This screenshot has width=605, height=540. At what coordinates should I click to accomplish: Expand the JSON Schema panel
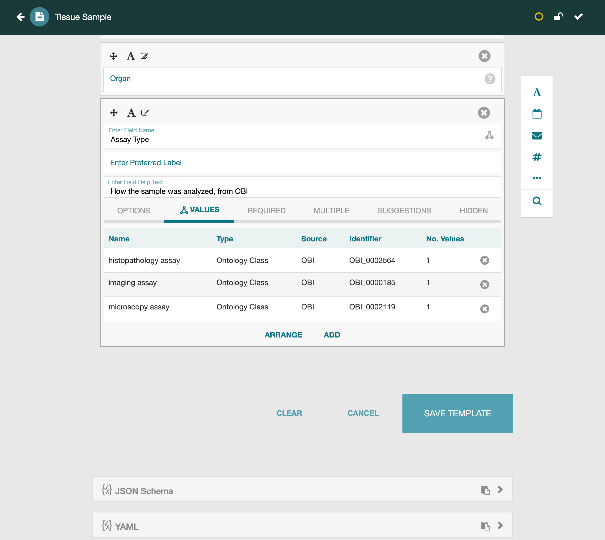tap(500, 490)
